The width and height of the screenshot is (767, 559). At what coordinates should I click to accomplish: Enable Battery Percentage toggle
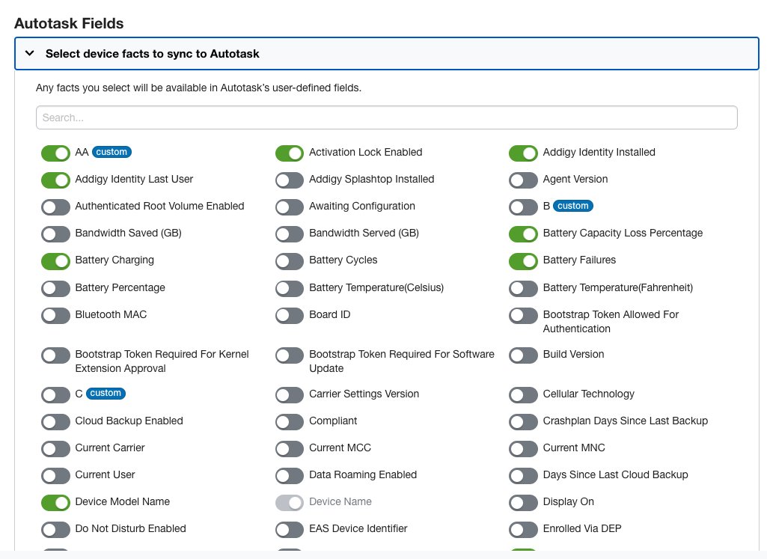[56, 288]
